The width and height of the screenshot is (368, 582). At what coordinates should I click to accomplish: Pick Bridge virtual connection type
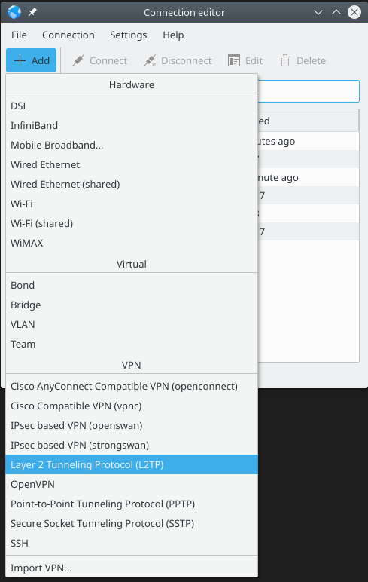[132, 305]
